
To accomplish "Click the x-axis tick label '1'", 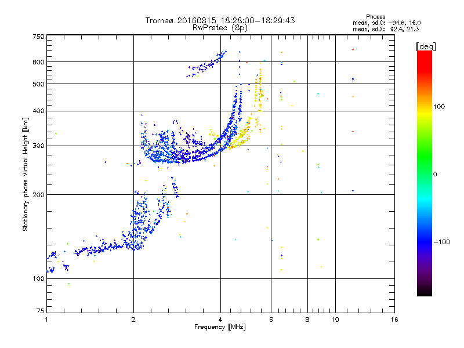I will coord(46,320).
